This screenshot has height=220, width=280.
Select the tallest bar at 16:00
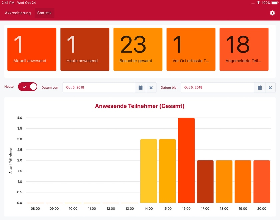click(x=186, y=160)
